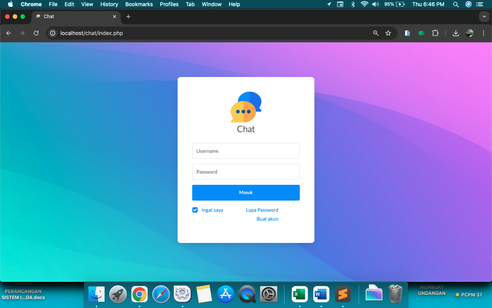
Task: Go back using the browser back arrow
Action: (x=8, y=33)
